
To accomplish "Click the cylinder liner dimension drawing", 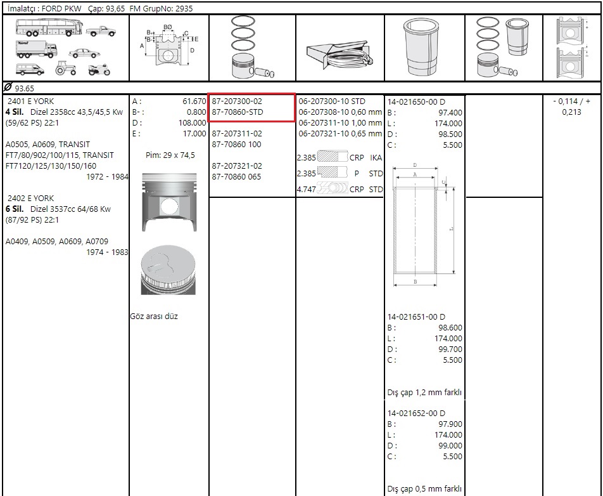I will [x=423, y=225].
